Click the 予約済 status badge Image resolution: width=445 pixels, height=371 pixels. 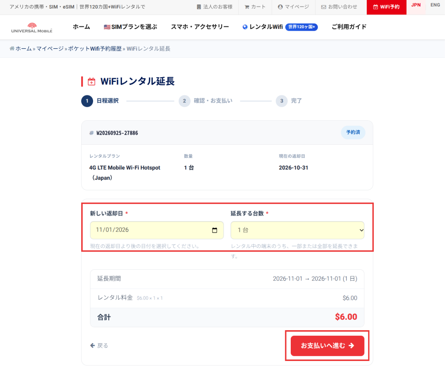tap(353, 132)
